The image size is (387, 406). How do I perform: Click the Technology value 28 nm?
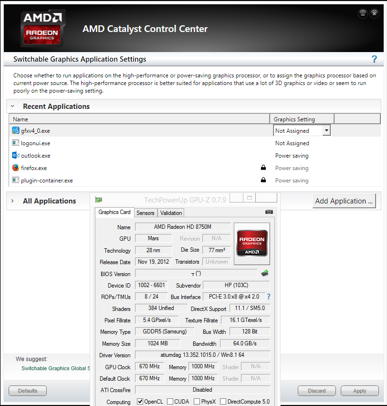153,250
